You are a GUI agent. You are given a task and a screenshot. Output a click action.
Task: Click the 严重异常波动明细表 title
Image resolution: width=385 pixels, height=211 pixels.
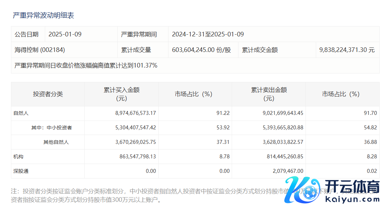coord(43,16)
